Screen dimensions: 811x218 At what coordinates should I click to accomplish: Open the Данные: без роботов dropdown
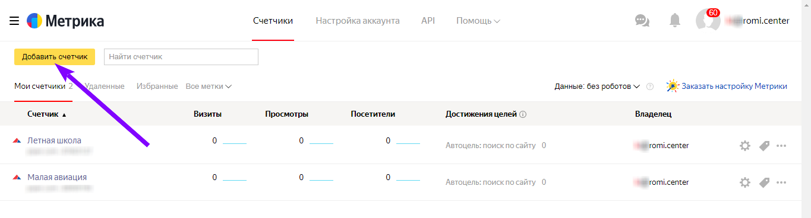(597, 86)
